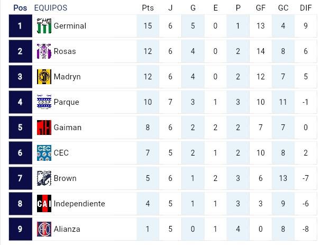Select position 9 badge
The height and width of the screenshot is (245, 321).
(20, 229)
